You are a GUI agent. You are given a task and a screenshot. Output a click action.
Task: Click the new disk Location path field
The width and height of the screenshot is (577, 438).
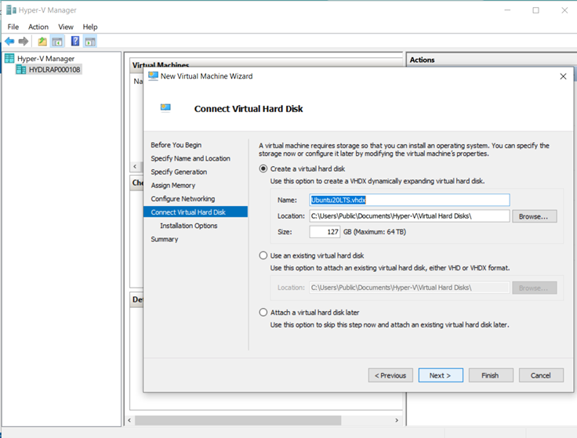pyautogui.click(x=409, y=216)
